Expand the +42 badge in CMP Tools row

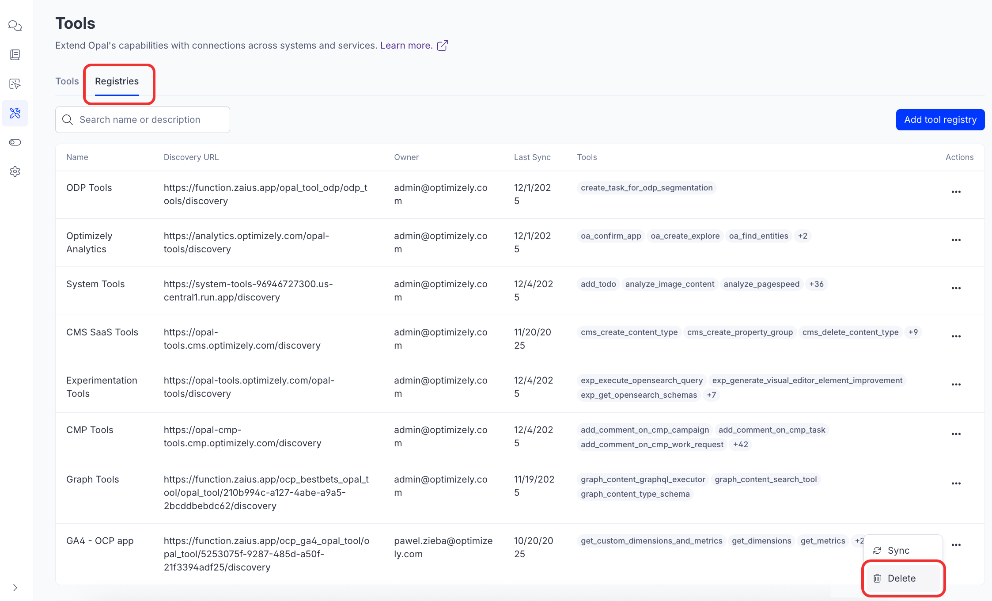pyautogui.click(x=740, y=445)
